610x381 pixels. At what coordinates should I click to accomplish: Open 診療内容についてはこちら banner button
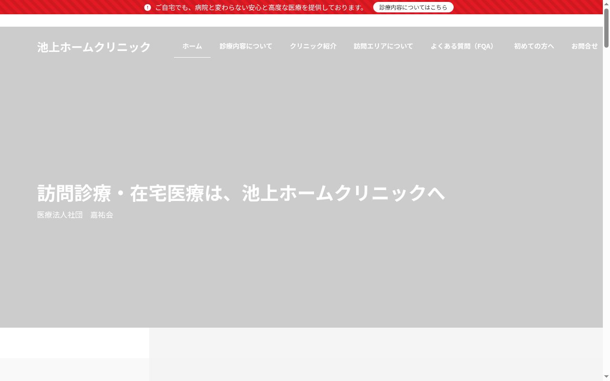point(413,7)
